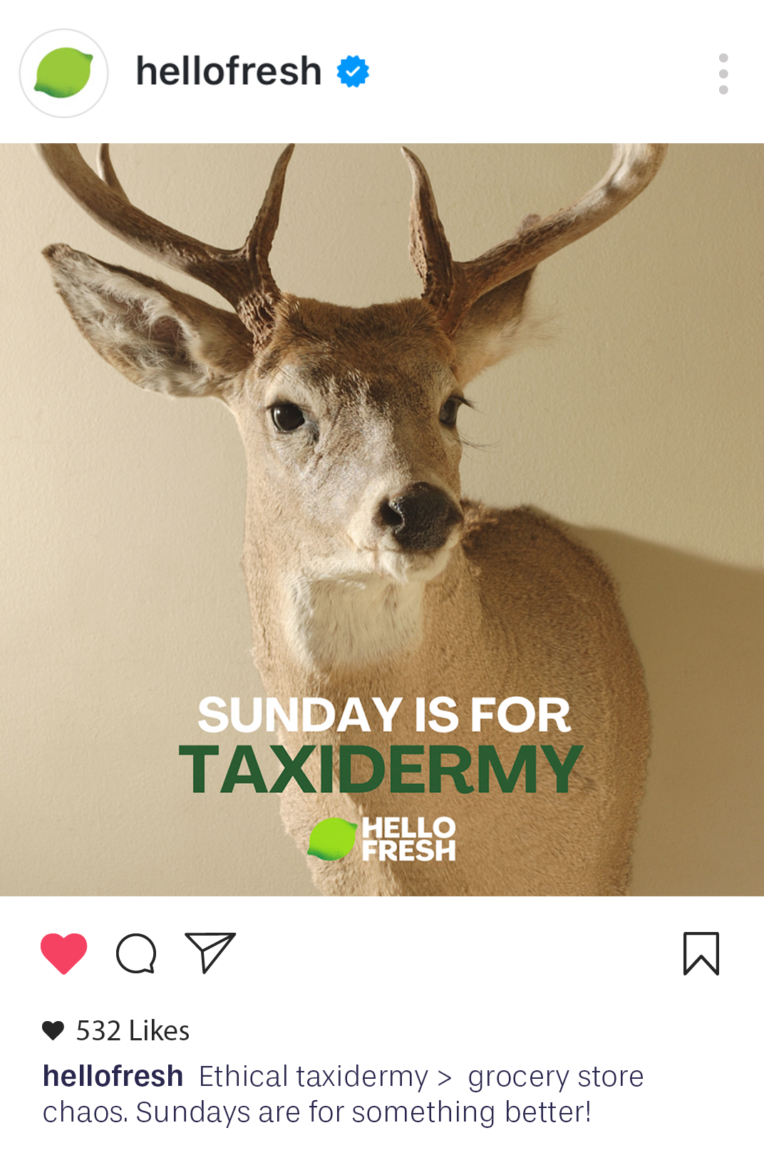Click the small black heart beside likes count
The height and width of the screenshot is (1170, 764).
pos(53,1030)
